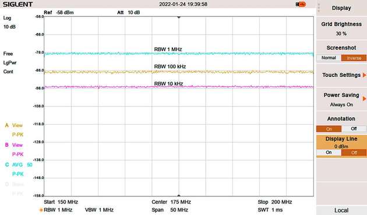367x215 pixels.
Task: Set Screenshot mode to Inverse
Action: pyautogui.click(x=354, y=58)
